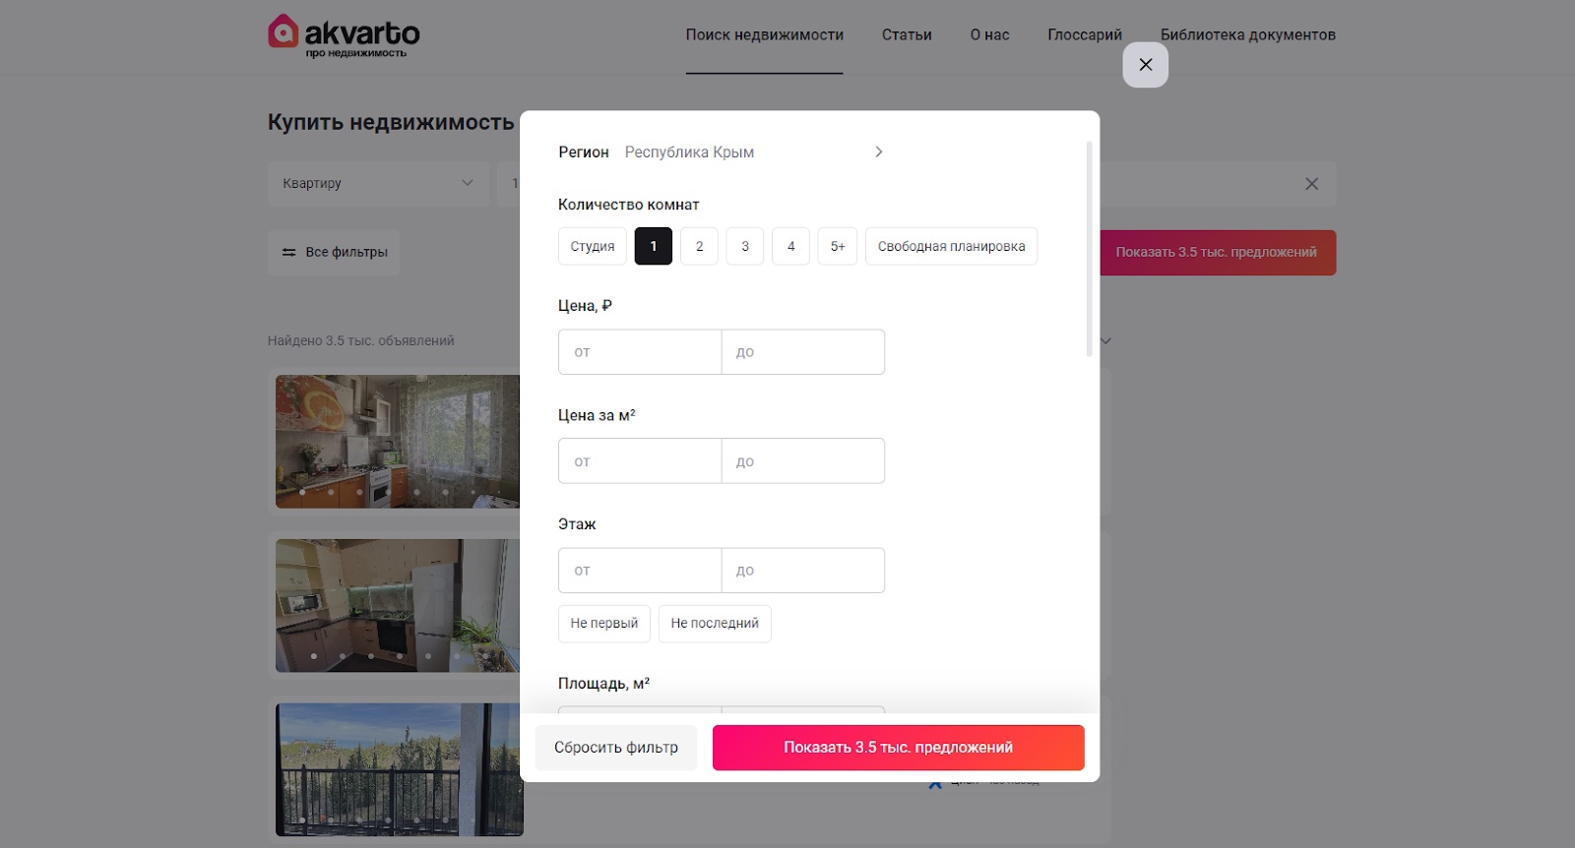Click the Этаж 'от' field
Screen dimensions: 1575x848
tap(640, 571)
